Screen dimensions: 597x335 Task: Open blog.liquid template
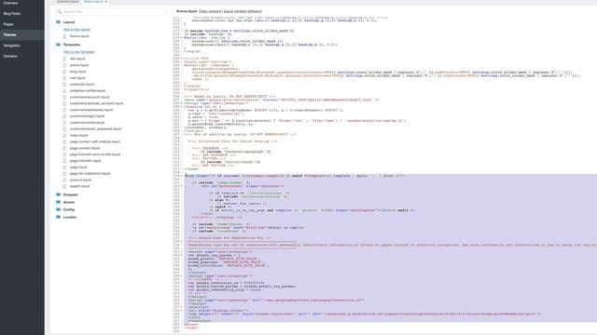[x=78, y=72]
